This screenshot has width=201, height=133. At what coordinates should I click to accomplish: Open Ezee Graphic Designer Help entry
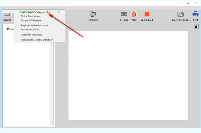point(39,12)
